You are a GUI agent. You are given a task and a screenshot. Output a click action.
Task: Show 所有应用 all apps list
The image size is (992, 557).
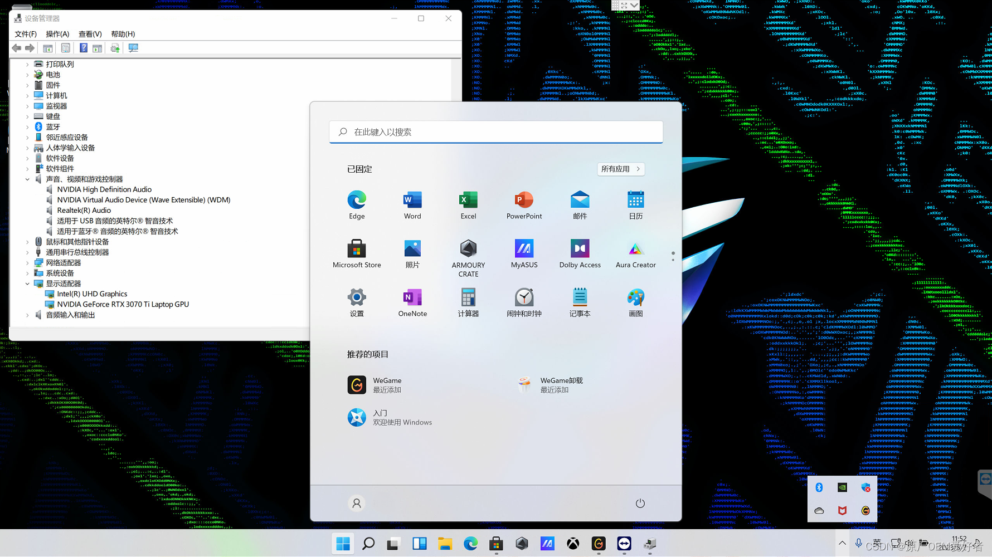coord(621,169)
